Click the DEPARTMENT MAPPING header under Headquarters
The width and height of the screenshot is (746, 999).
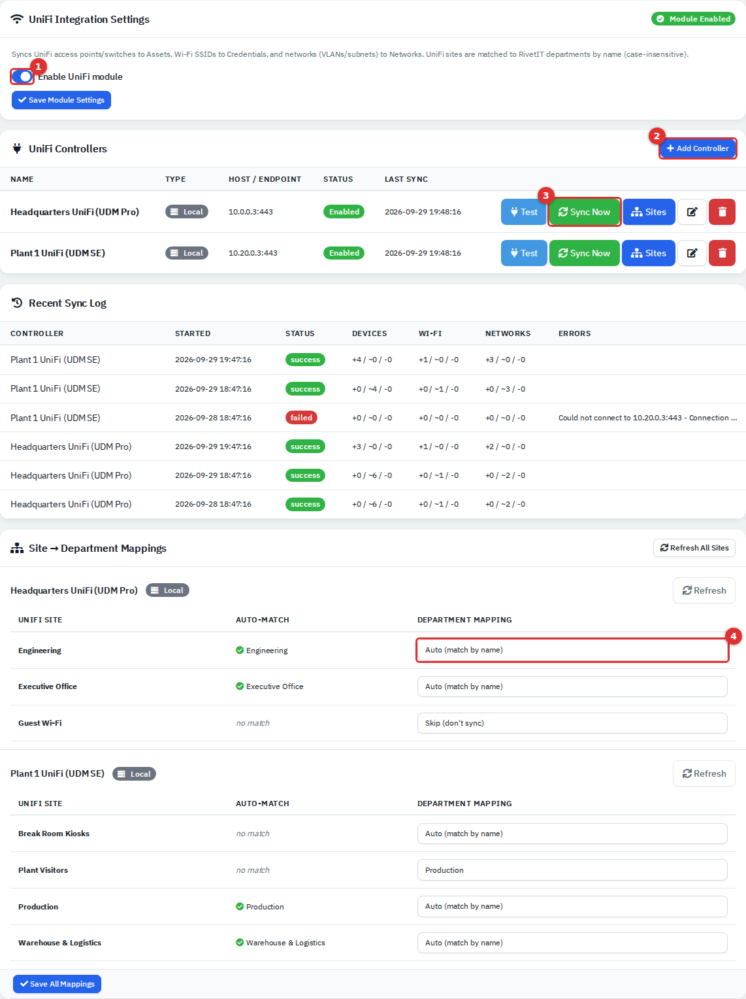464,620
